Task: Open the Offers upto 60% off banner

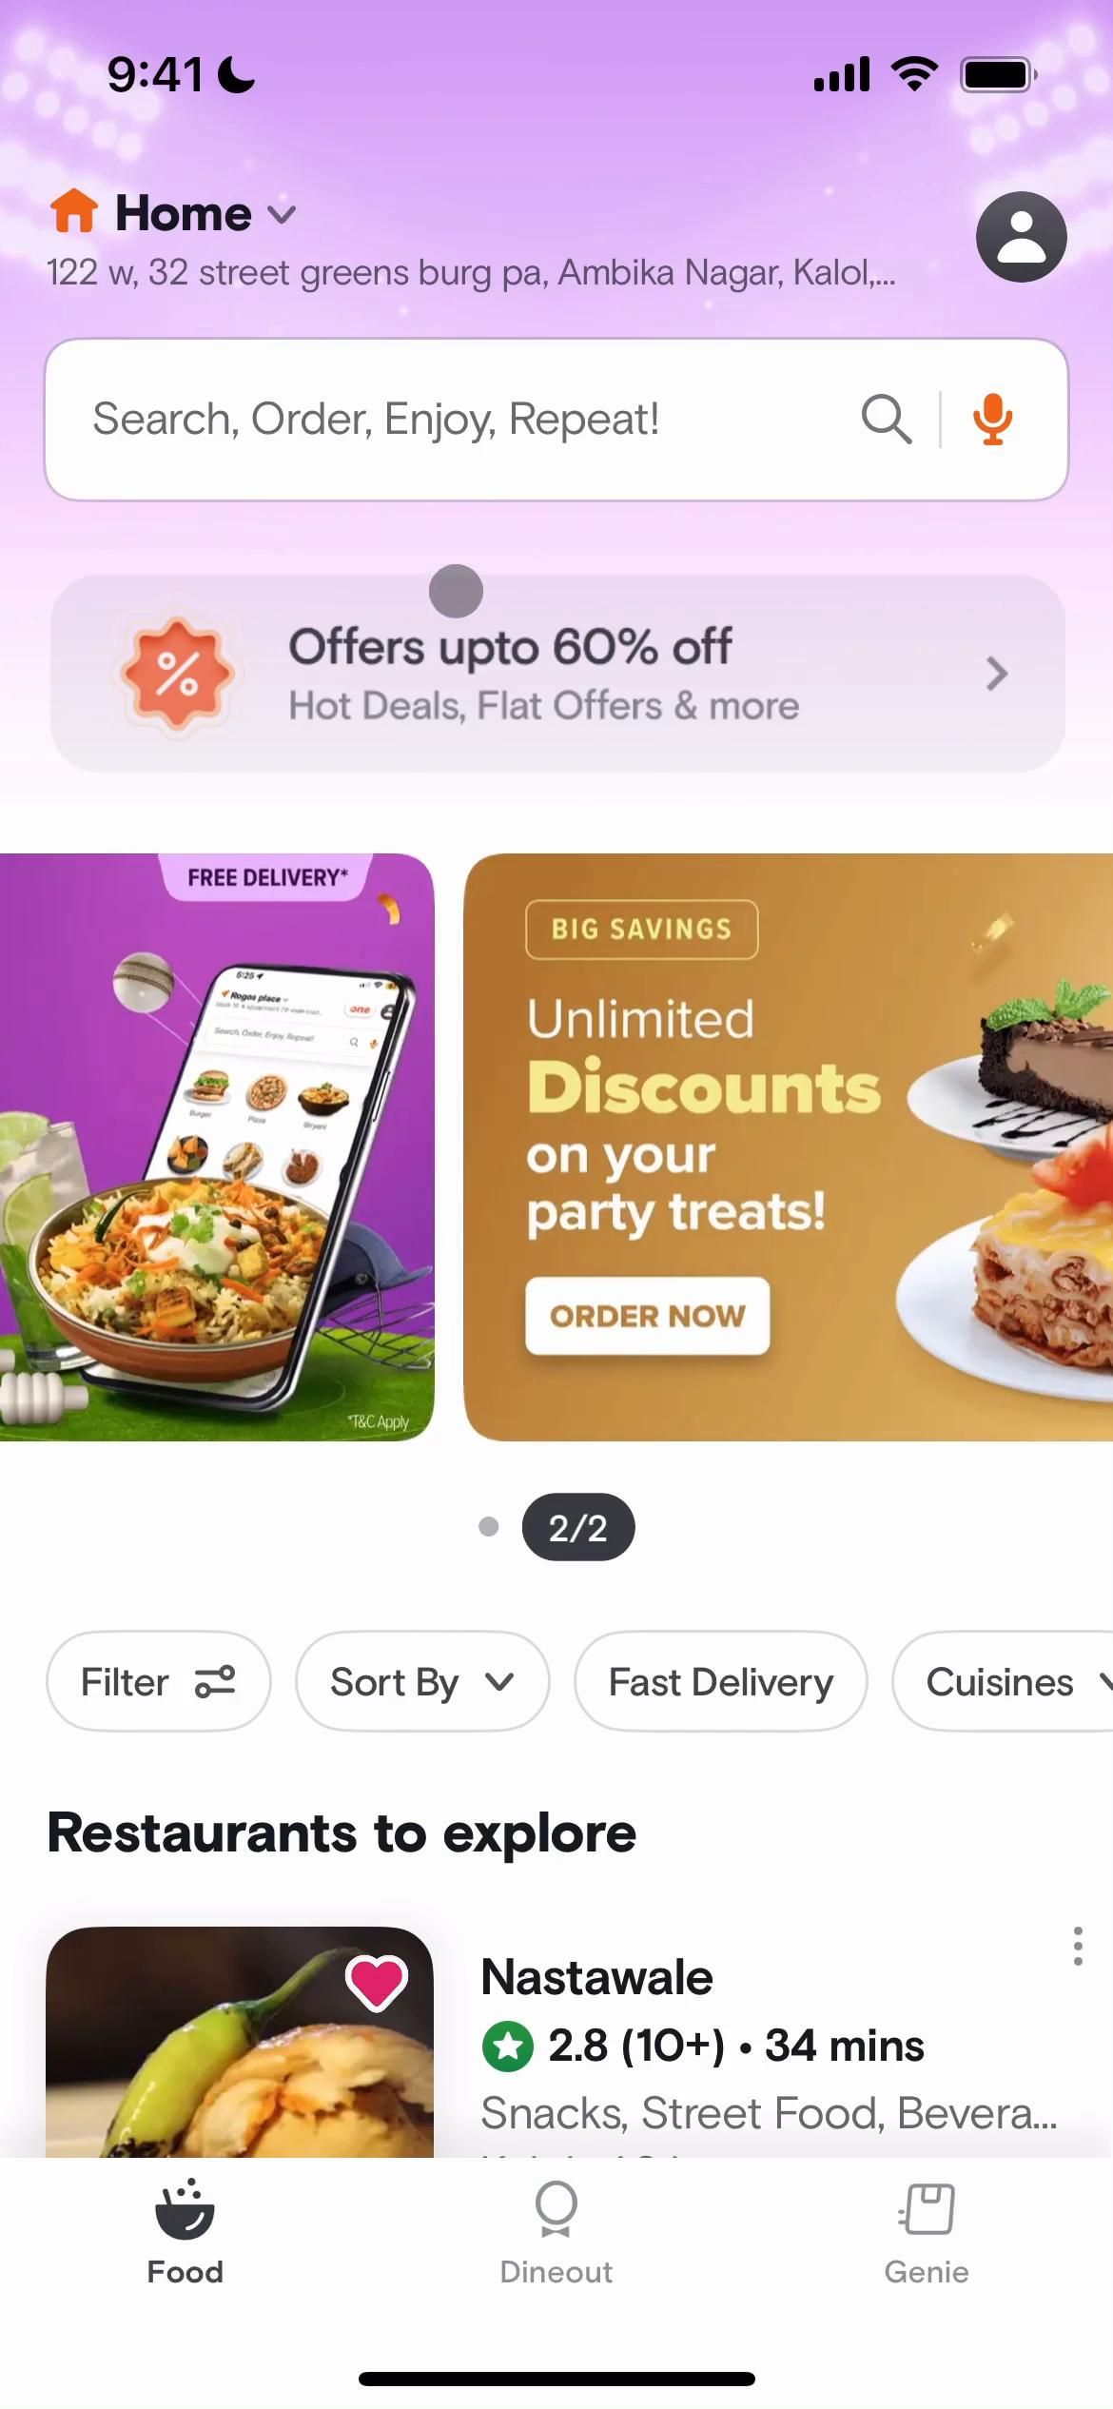Action: (x=557, y=674)
